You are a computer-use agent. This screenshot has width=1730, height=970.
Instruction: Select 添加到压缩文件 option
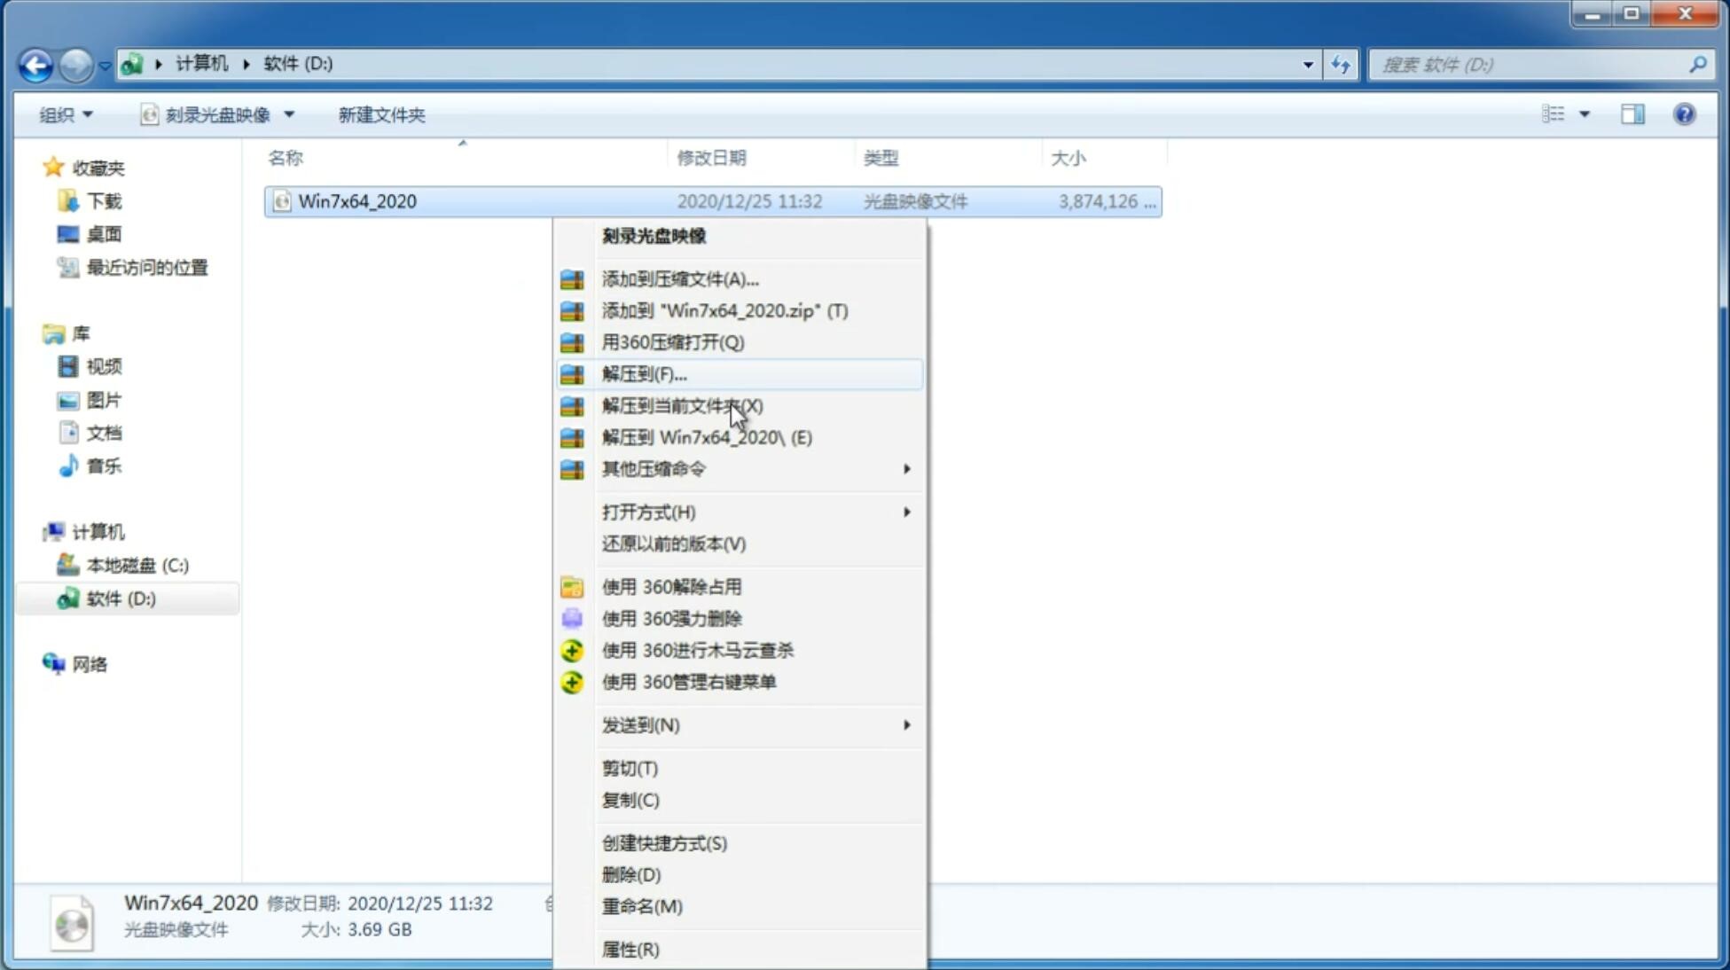[x=679, y=278]
